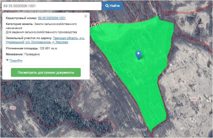Viewport: 213px width, 138px height.
Task: Close the parcel info popup
Action: click(86, 17)
